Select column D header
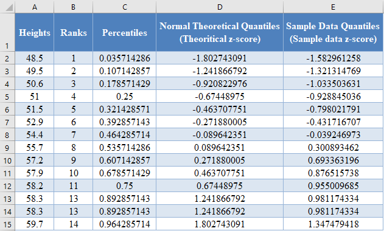 (220, 7)
